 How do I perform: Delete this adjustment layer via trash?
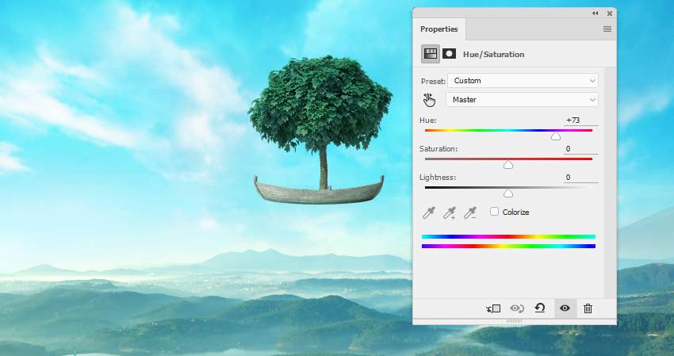[x=588, y=308]
